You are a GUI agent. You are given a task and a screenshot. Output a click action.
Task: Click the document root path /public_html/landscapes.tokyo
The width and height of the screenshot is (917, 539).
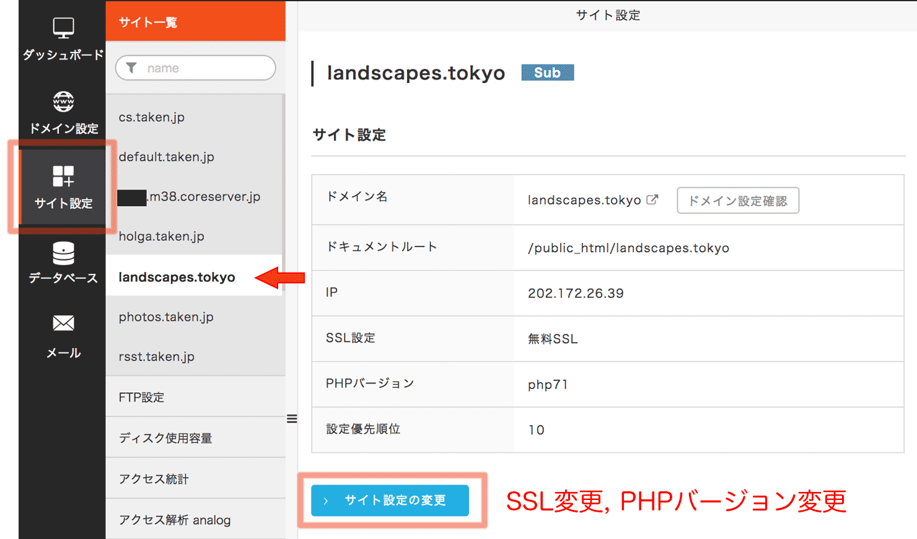tap(628, 248)
